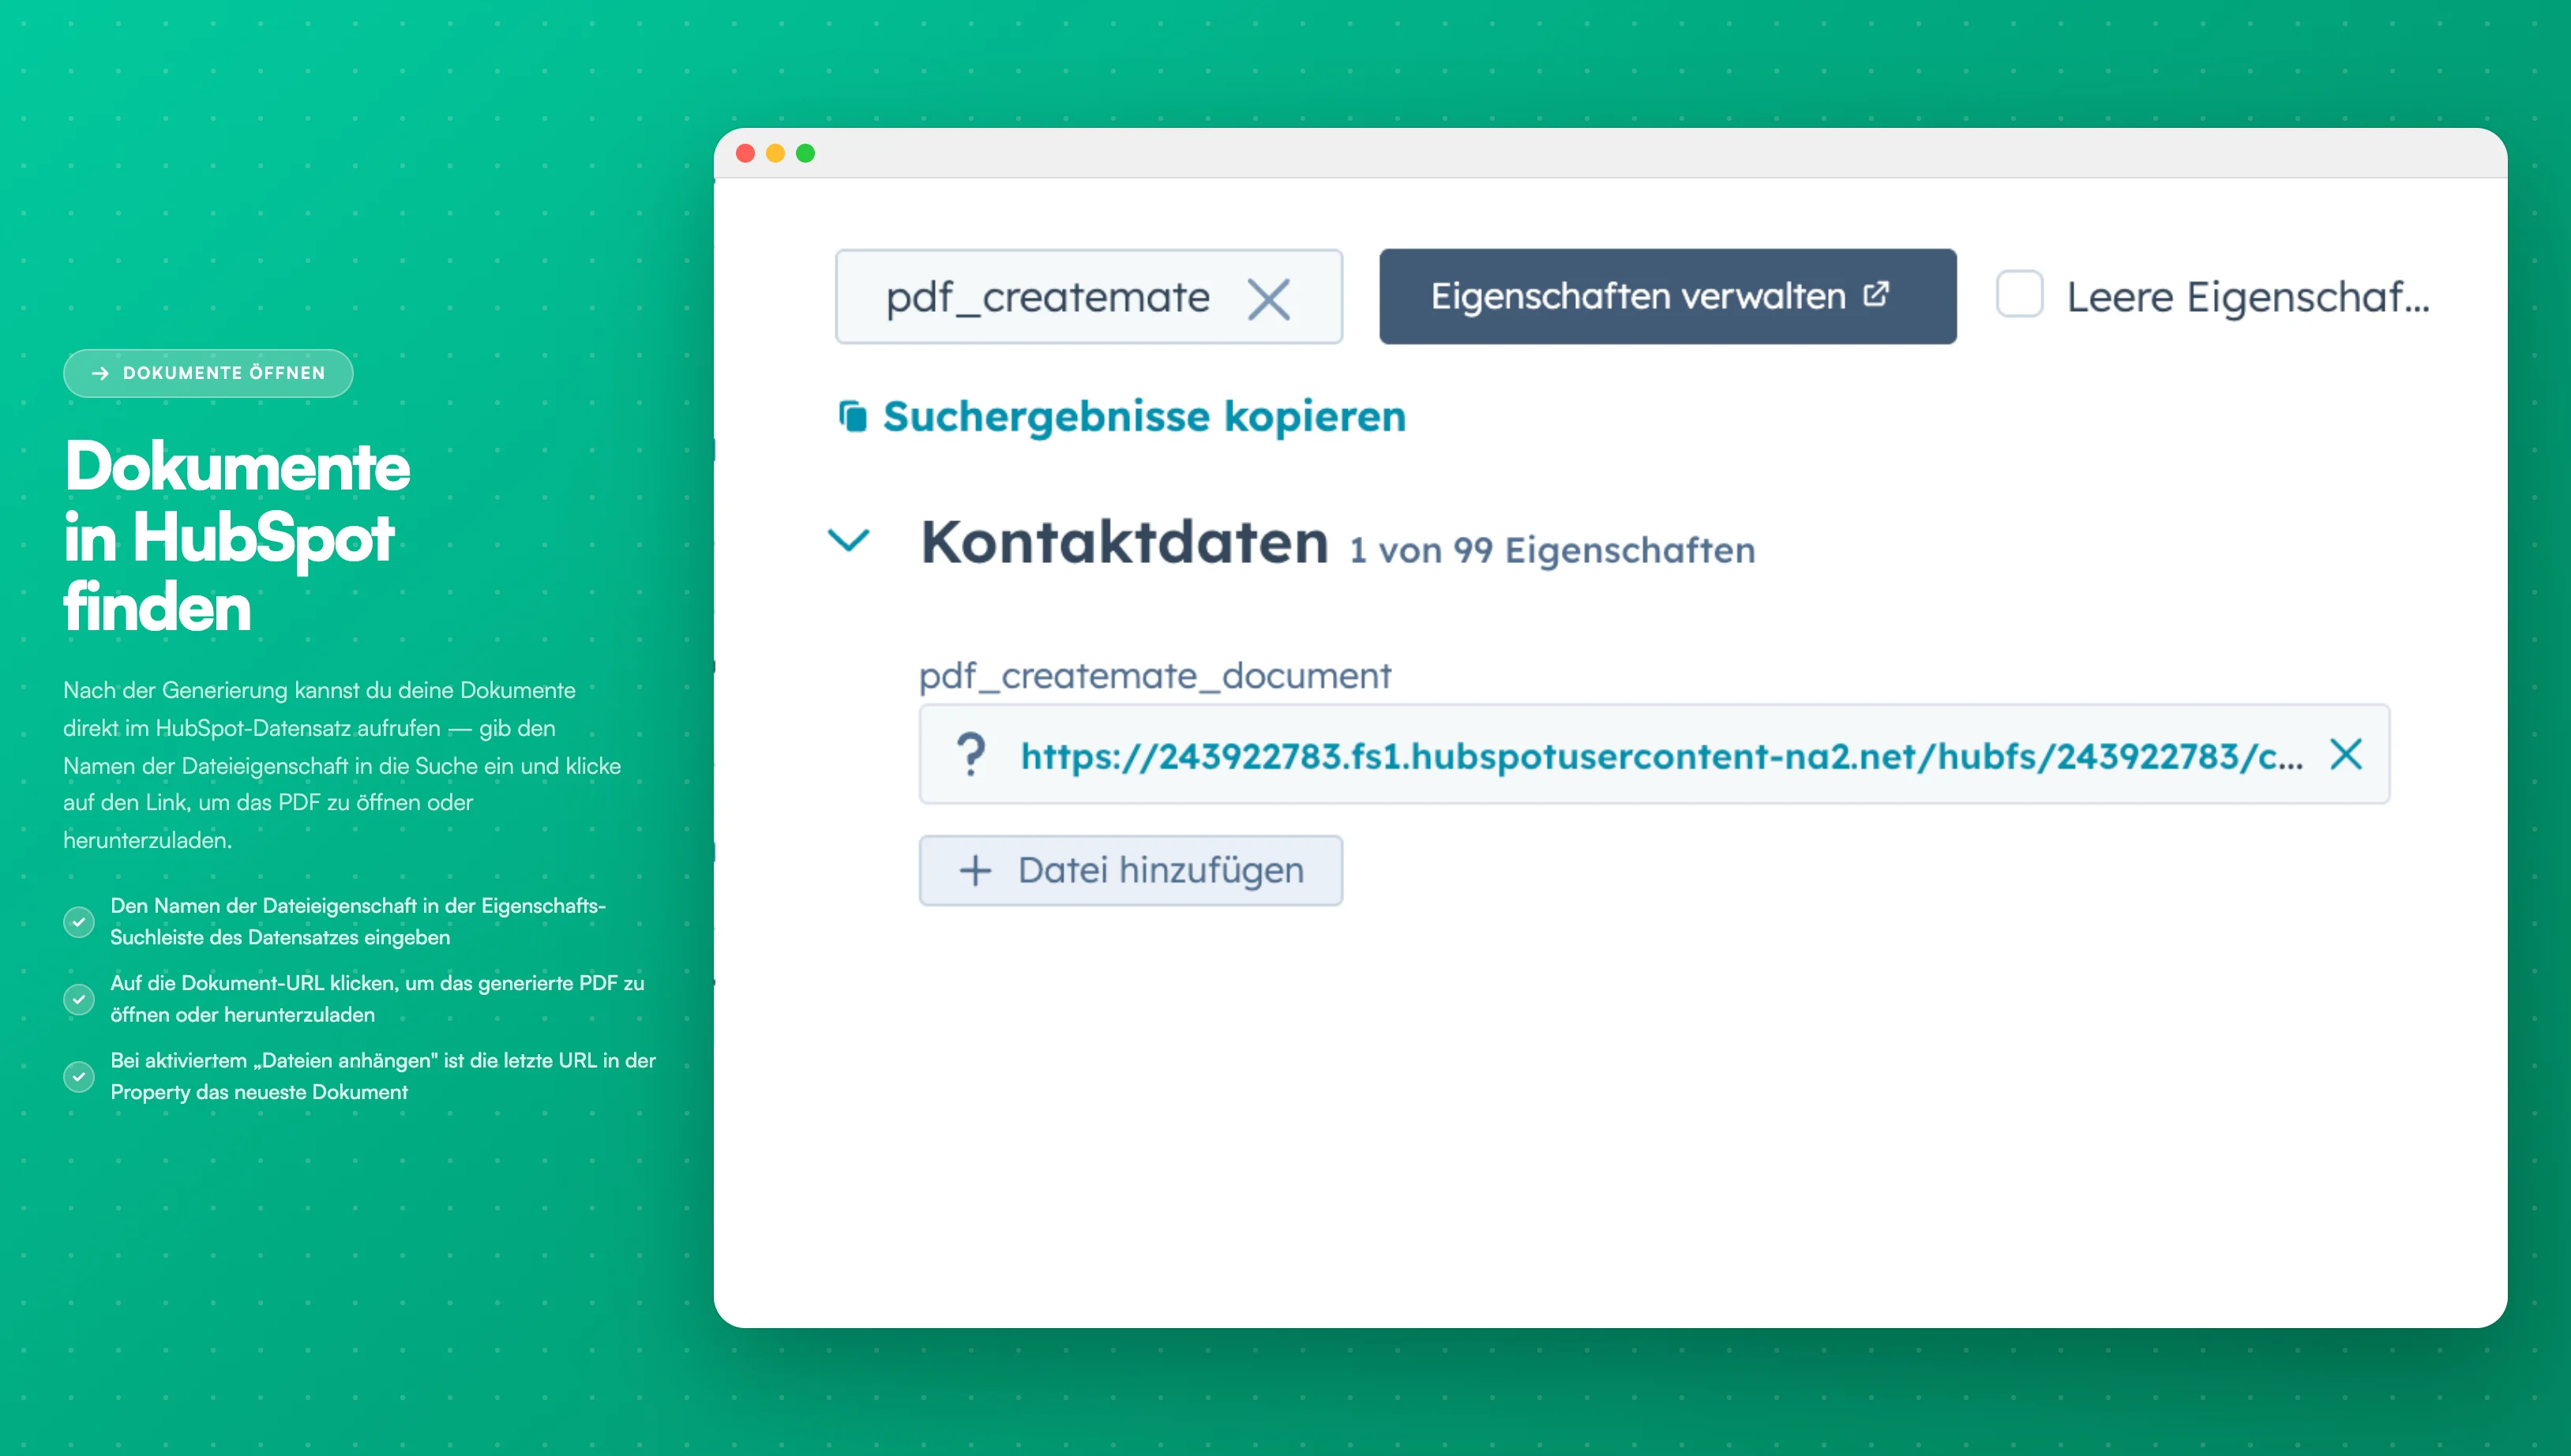Viewport: 2571px width, 1456px height.
Task: Click Suchergebnisse kopieren link
Action: 1144,416
